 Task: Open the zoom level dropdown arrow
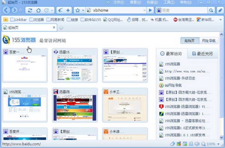[x=218, y=144]
